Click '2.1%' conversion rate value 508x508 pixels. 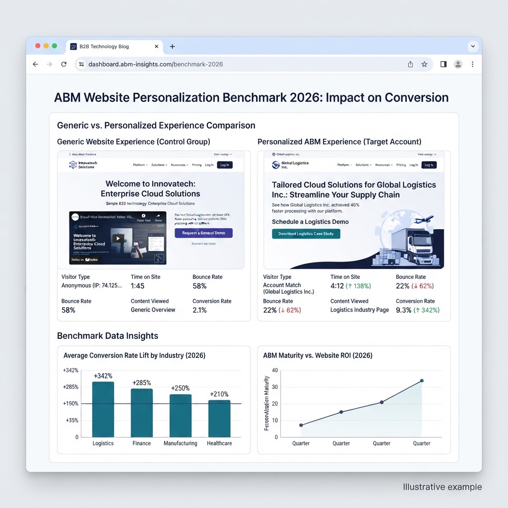(199, 310)
